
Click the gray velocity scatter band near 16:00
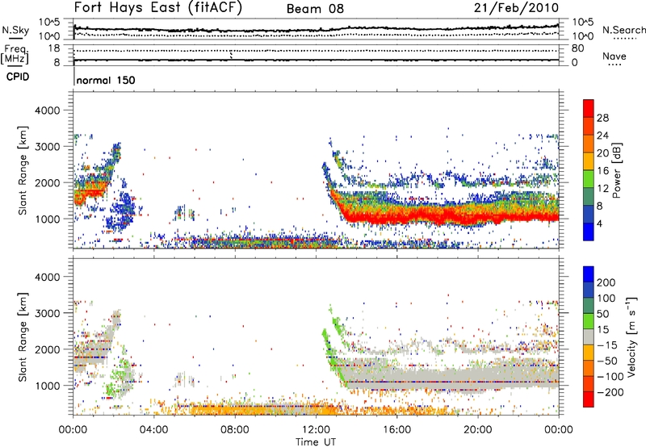click(x=397, y=376)
